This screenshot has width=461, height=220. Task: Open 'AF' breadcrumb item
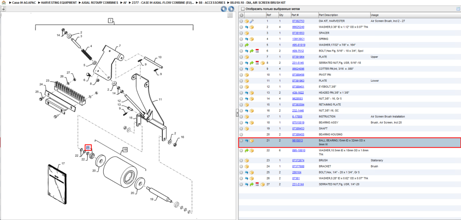pyautogui.click(x=125, y=2)
